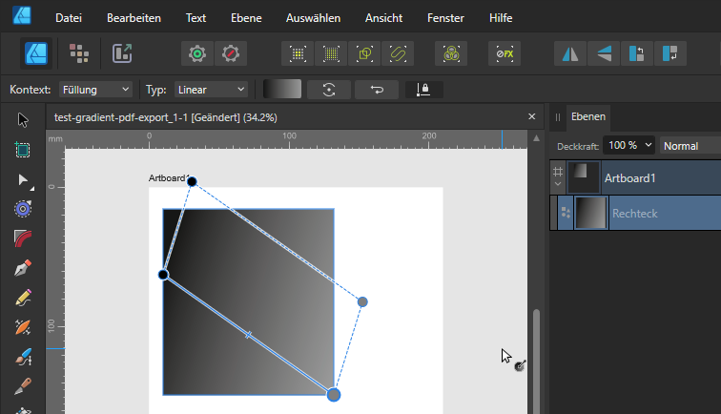Viewport: 721px width, 414px height.
Task: Switch to the Ebenen panel tab
Action: click(x=587, y=115)
